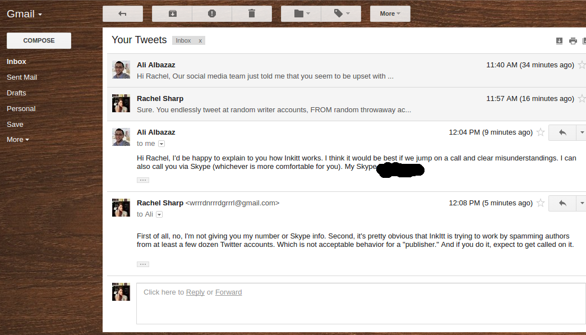Screen dimensions: 586x335
Task: Open the More dropdown in the toolbar
Action: 390,13
